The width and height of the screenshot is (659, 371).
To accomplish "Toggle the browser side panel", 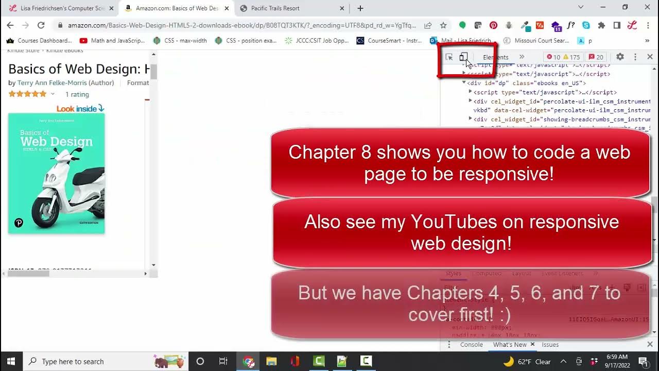I will (617, 25).
